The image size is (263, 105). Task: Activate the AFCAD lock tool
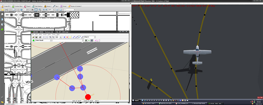(57, 37)
